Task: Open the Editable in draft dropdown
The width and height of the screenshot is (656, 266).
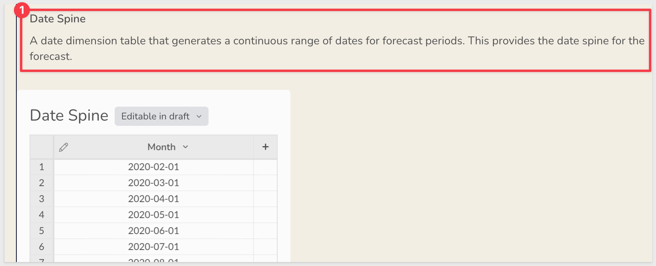Action: pyautogui.click(x=161, y=116)
